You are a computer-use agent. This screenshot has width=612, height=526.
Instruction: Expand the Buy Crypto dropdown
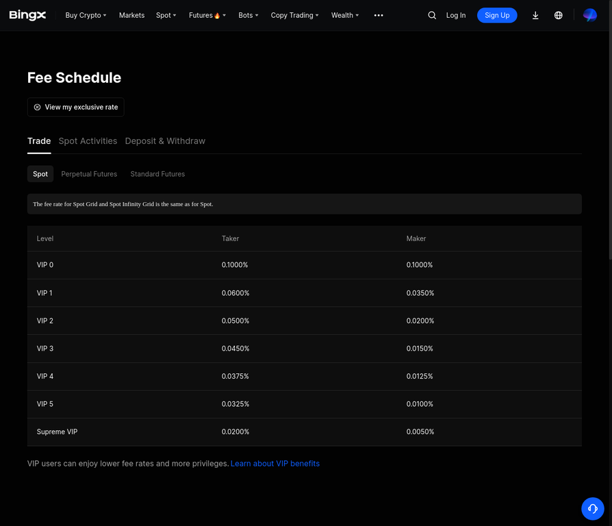[86, 15]
